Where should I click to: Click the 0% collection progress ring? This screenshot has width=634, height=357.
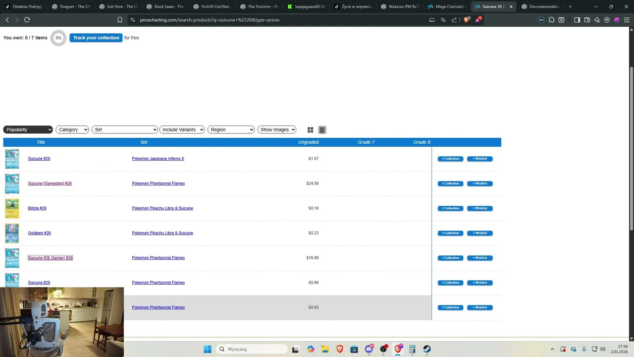[58, 38]
